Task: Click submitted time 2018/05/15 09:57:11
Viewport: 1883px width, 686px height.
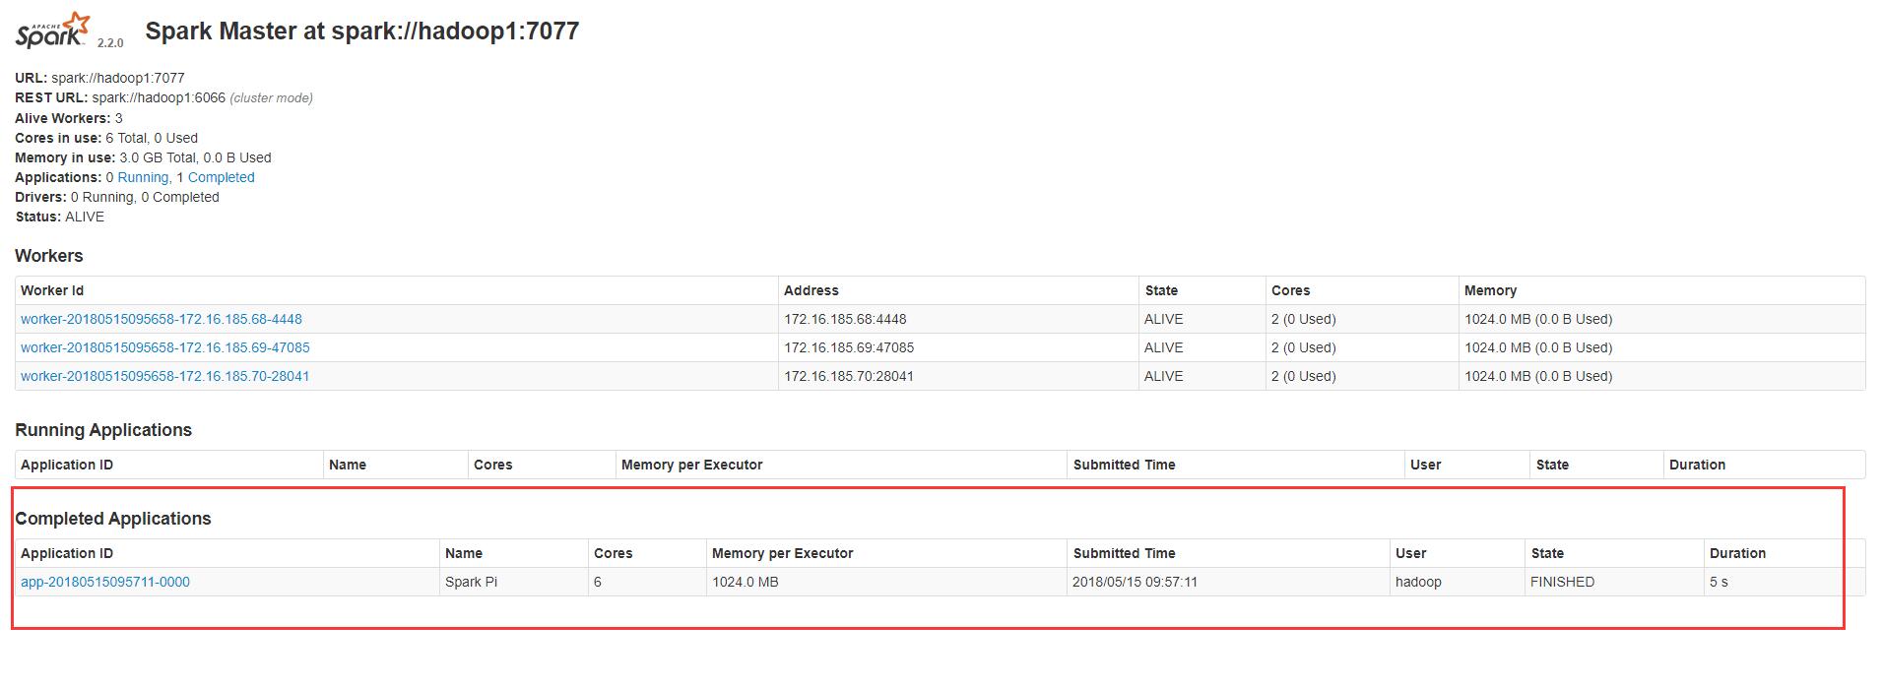Action: 1136,582
